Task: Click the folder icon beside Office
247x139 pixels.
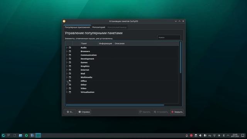Action: pos(70,81)
